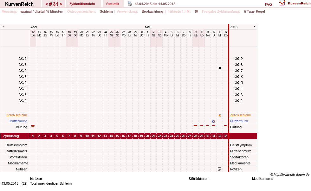Image resolution: width=311 pixels, height=191 pixels.
Task: Click the date column 12. So
Action: (33, 34)
